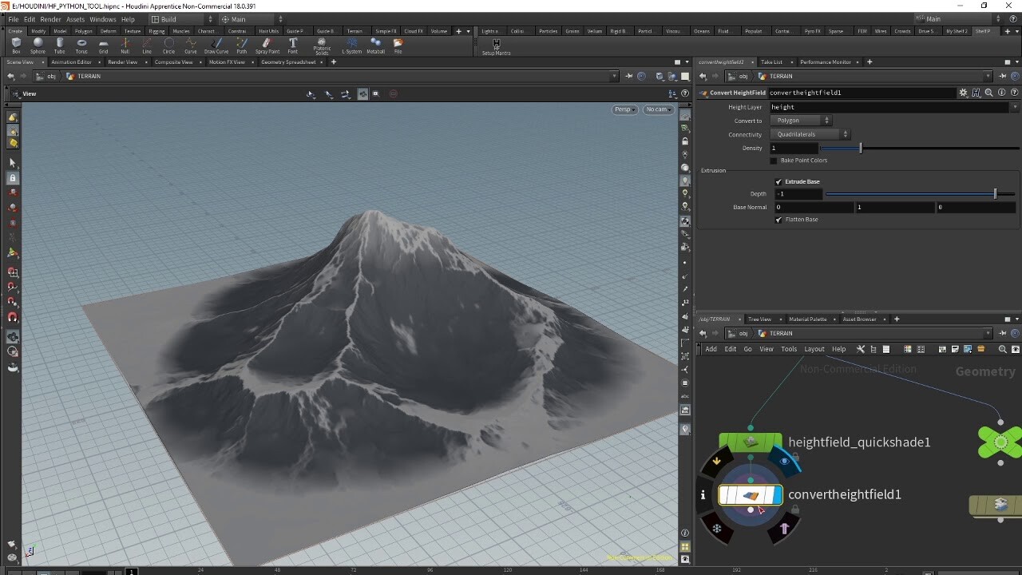Screen dimensions: 1022x575
Task: Click the Platonic Solids shelf icon
Action: (321, 42)
